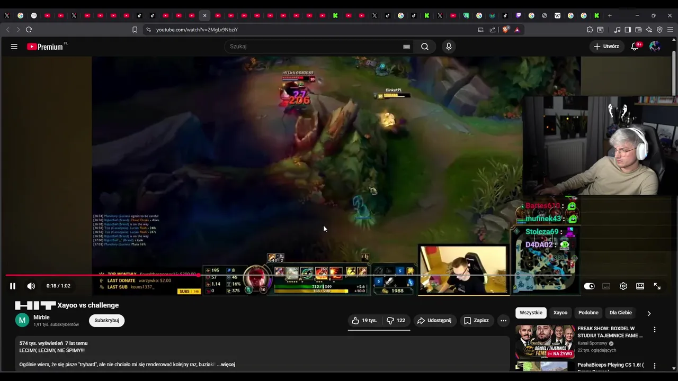Image resolution: width=678 pixels, height=381 pixels.
Task: Open player settings gear
Action: pos(623,286)
